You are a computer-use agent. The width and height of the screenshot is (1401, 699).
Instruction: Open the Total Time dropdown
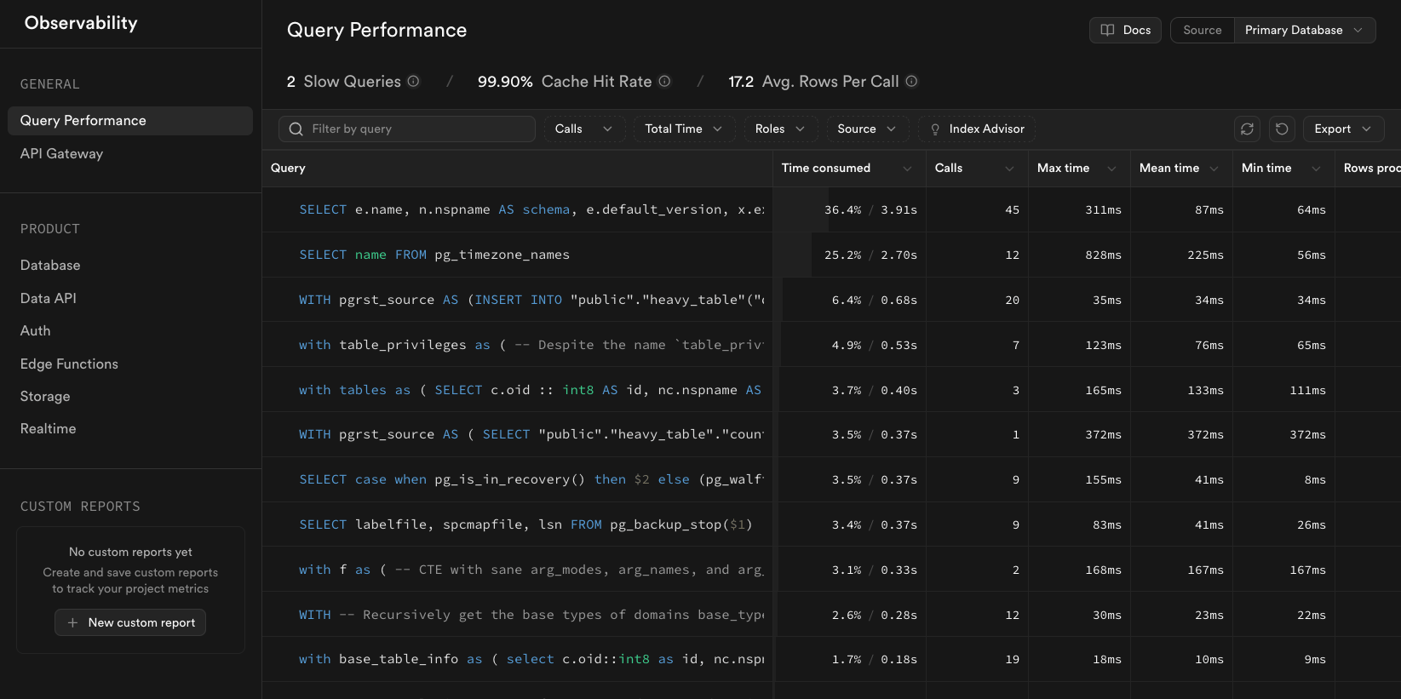click(683, 129)
